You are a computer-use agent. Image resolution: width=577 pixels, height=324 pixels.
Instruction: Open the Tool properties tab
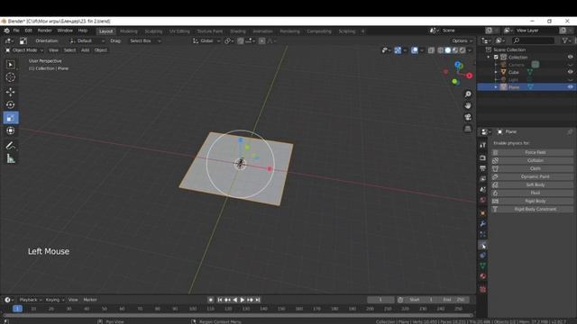pos(483,146)
